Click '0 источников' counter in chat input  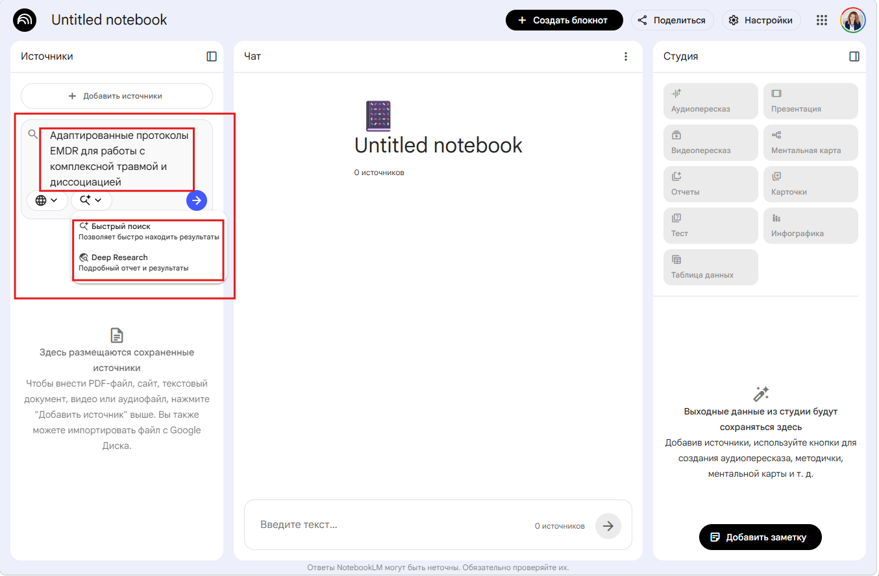pyautogui.click(x=560, y=526)
